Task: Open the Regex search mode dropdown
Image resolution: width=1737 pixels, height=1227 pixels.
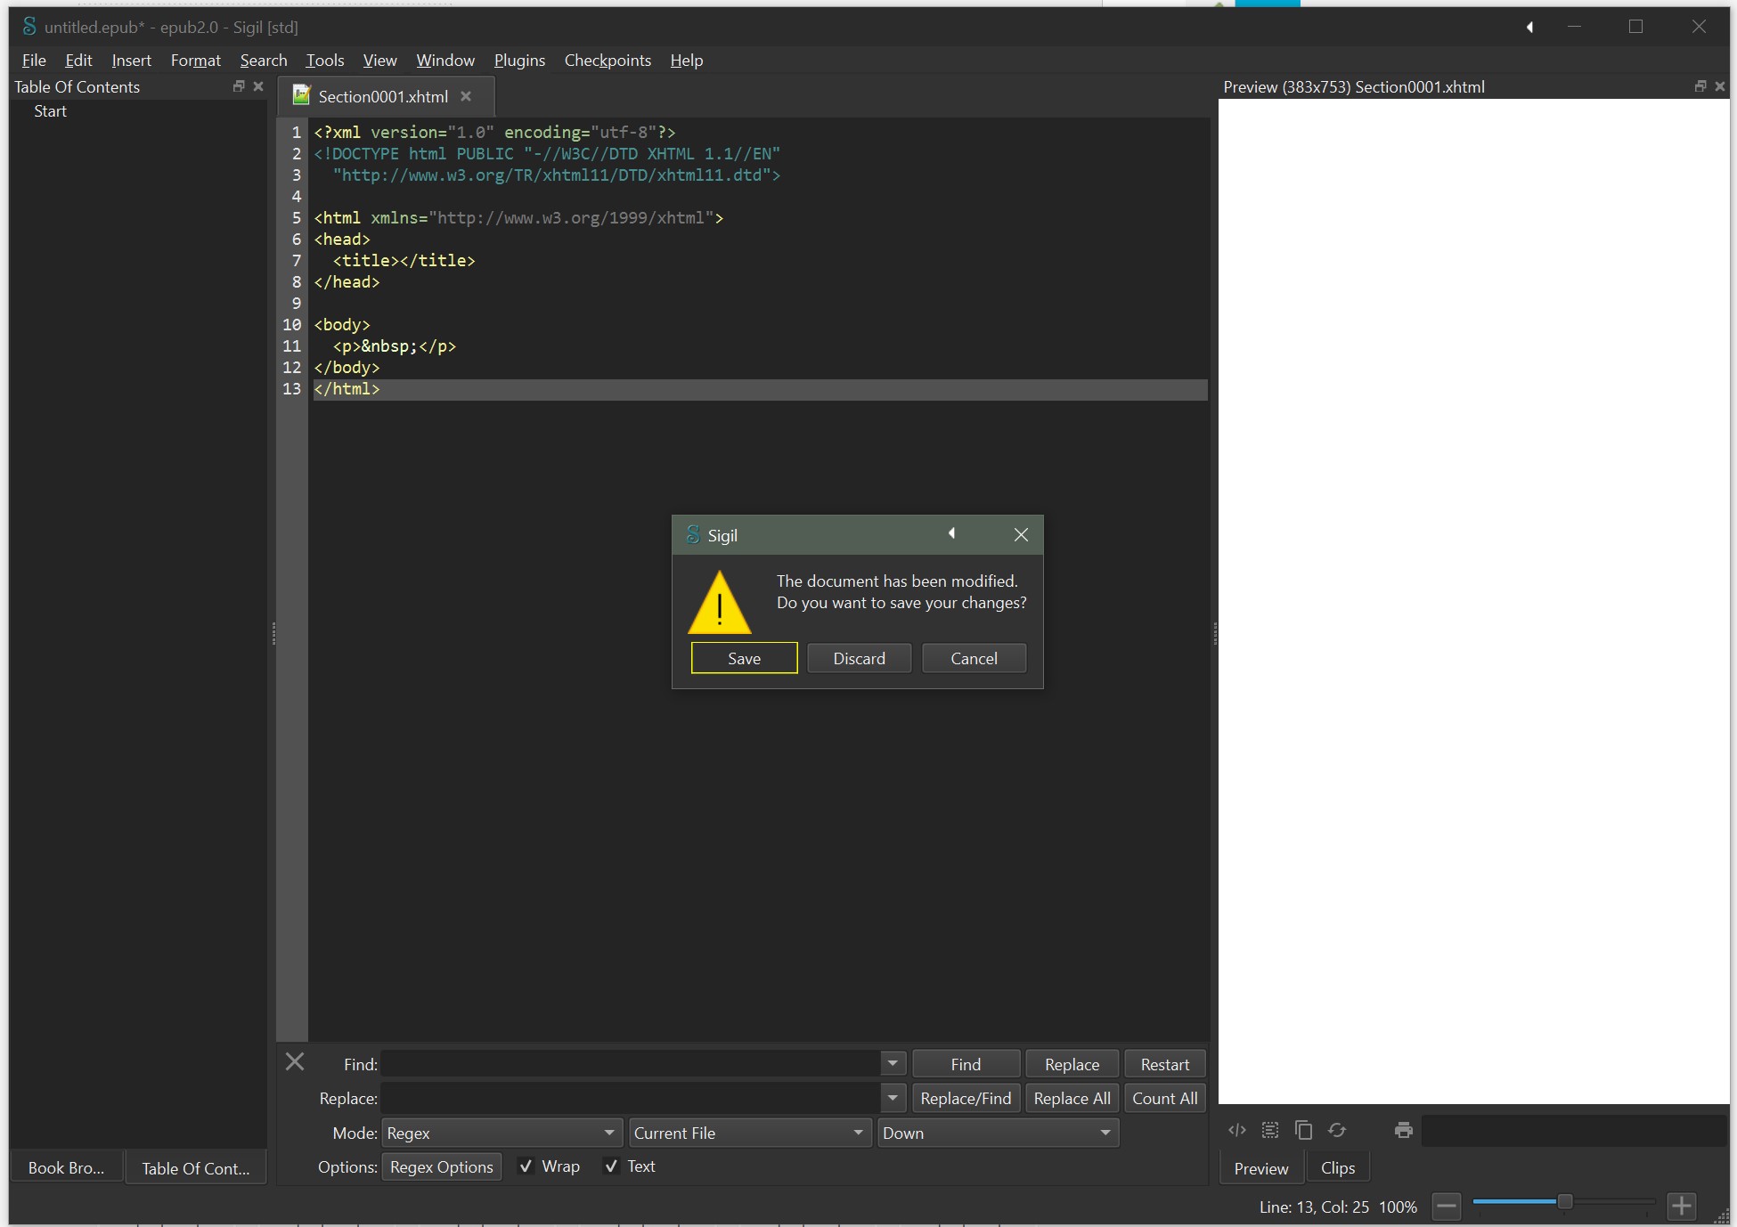Action: (502, 1133)
